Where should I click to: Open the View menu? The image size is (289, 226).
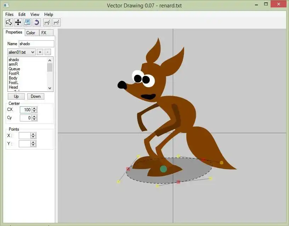[x=35, y=14]
